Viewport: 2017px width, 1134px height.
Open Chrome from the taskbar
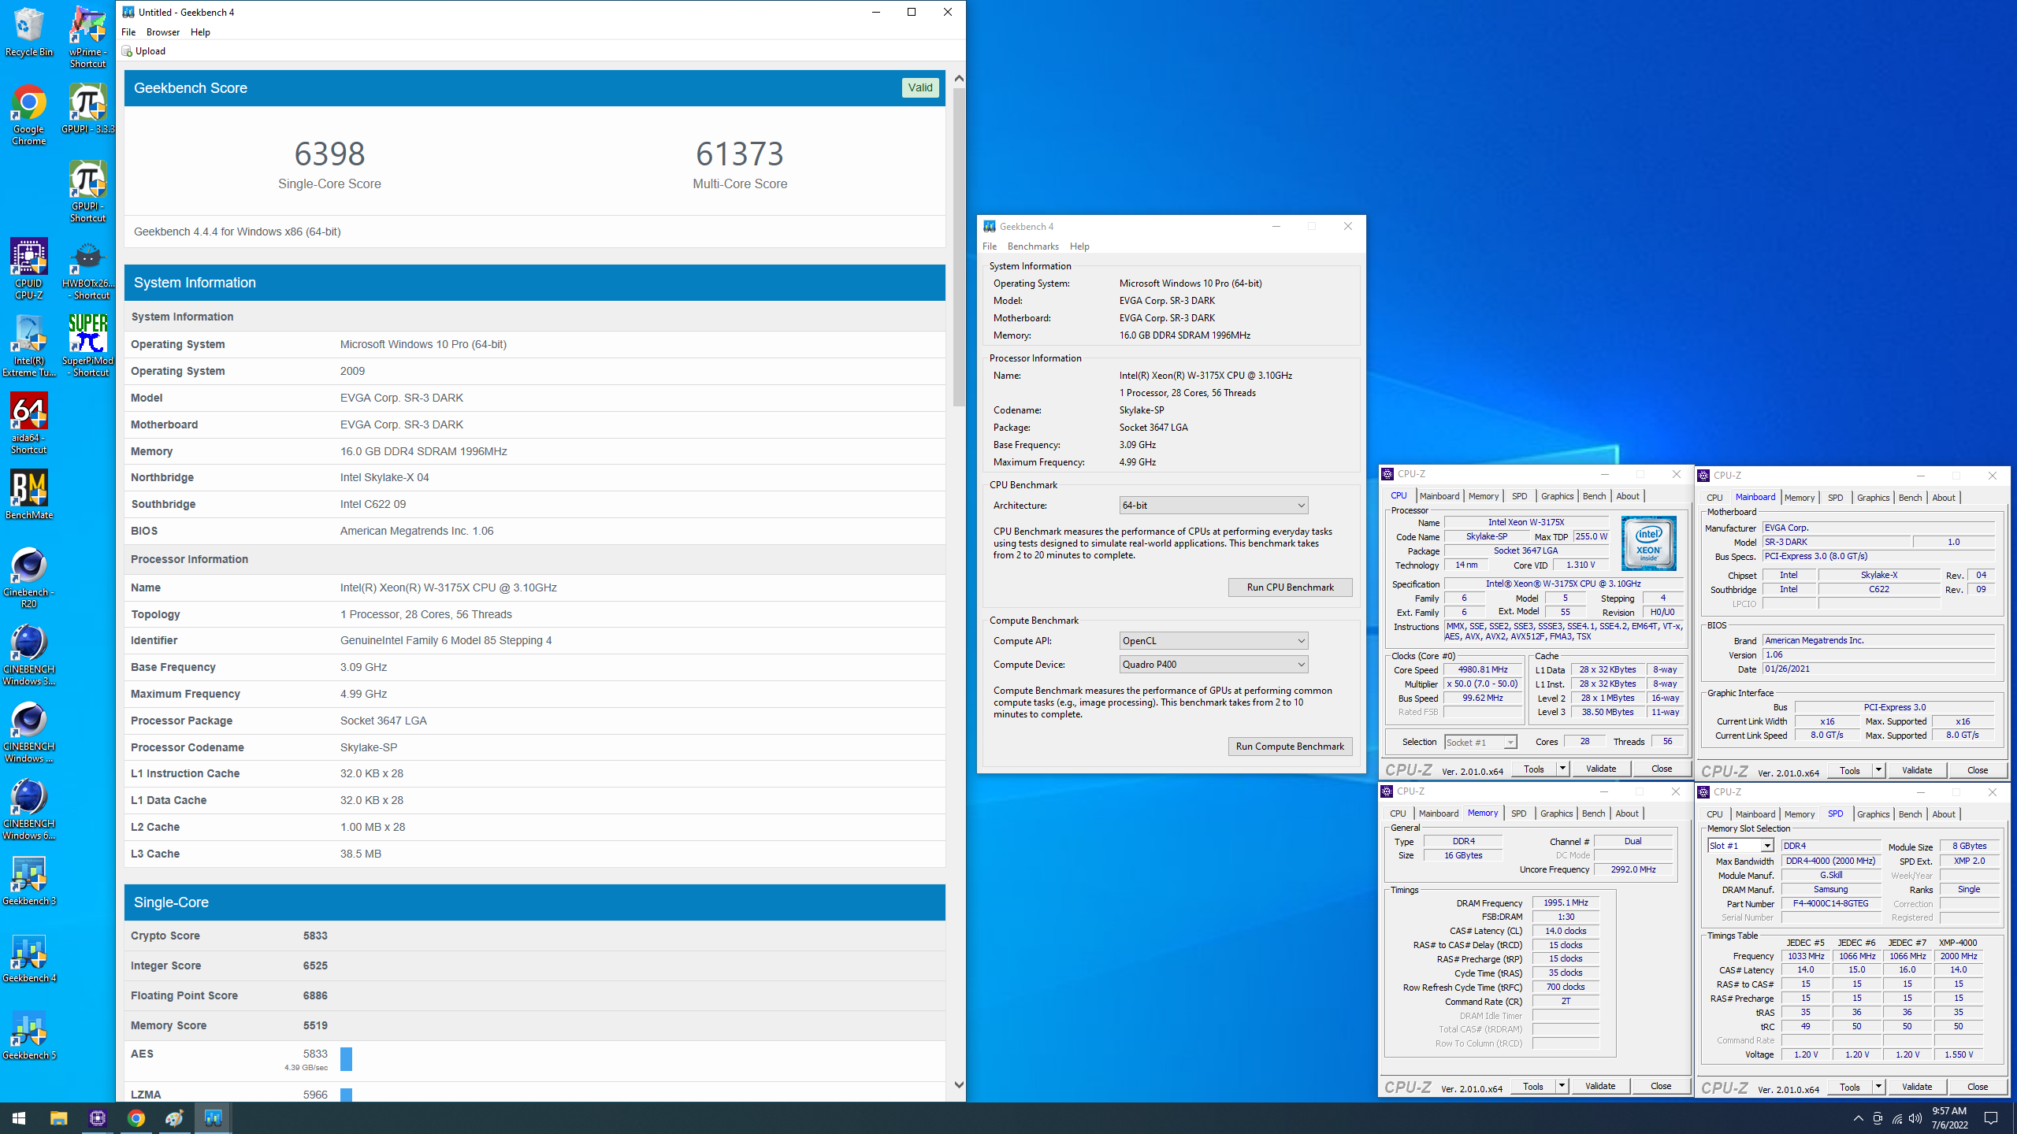[136, 1117]
